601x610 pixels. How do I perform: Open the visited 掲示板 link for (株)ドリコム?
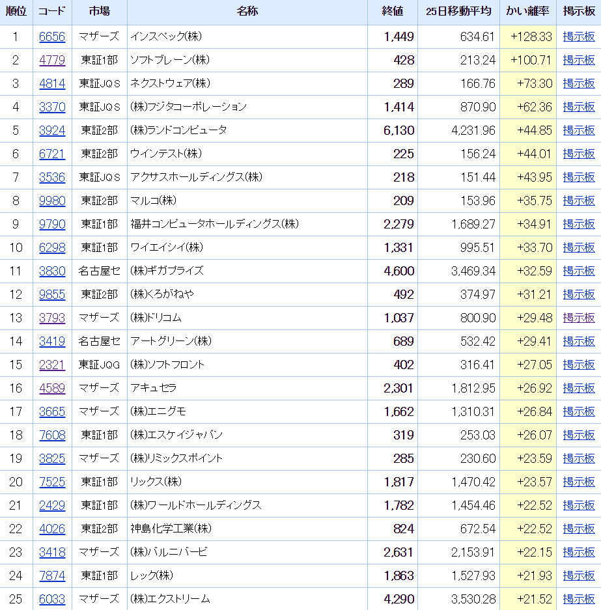[579, 318]
